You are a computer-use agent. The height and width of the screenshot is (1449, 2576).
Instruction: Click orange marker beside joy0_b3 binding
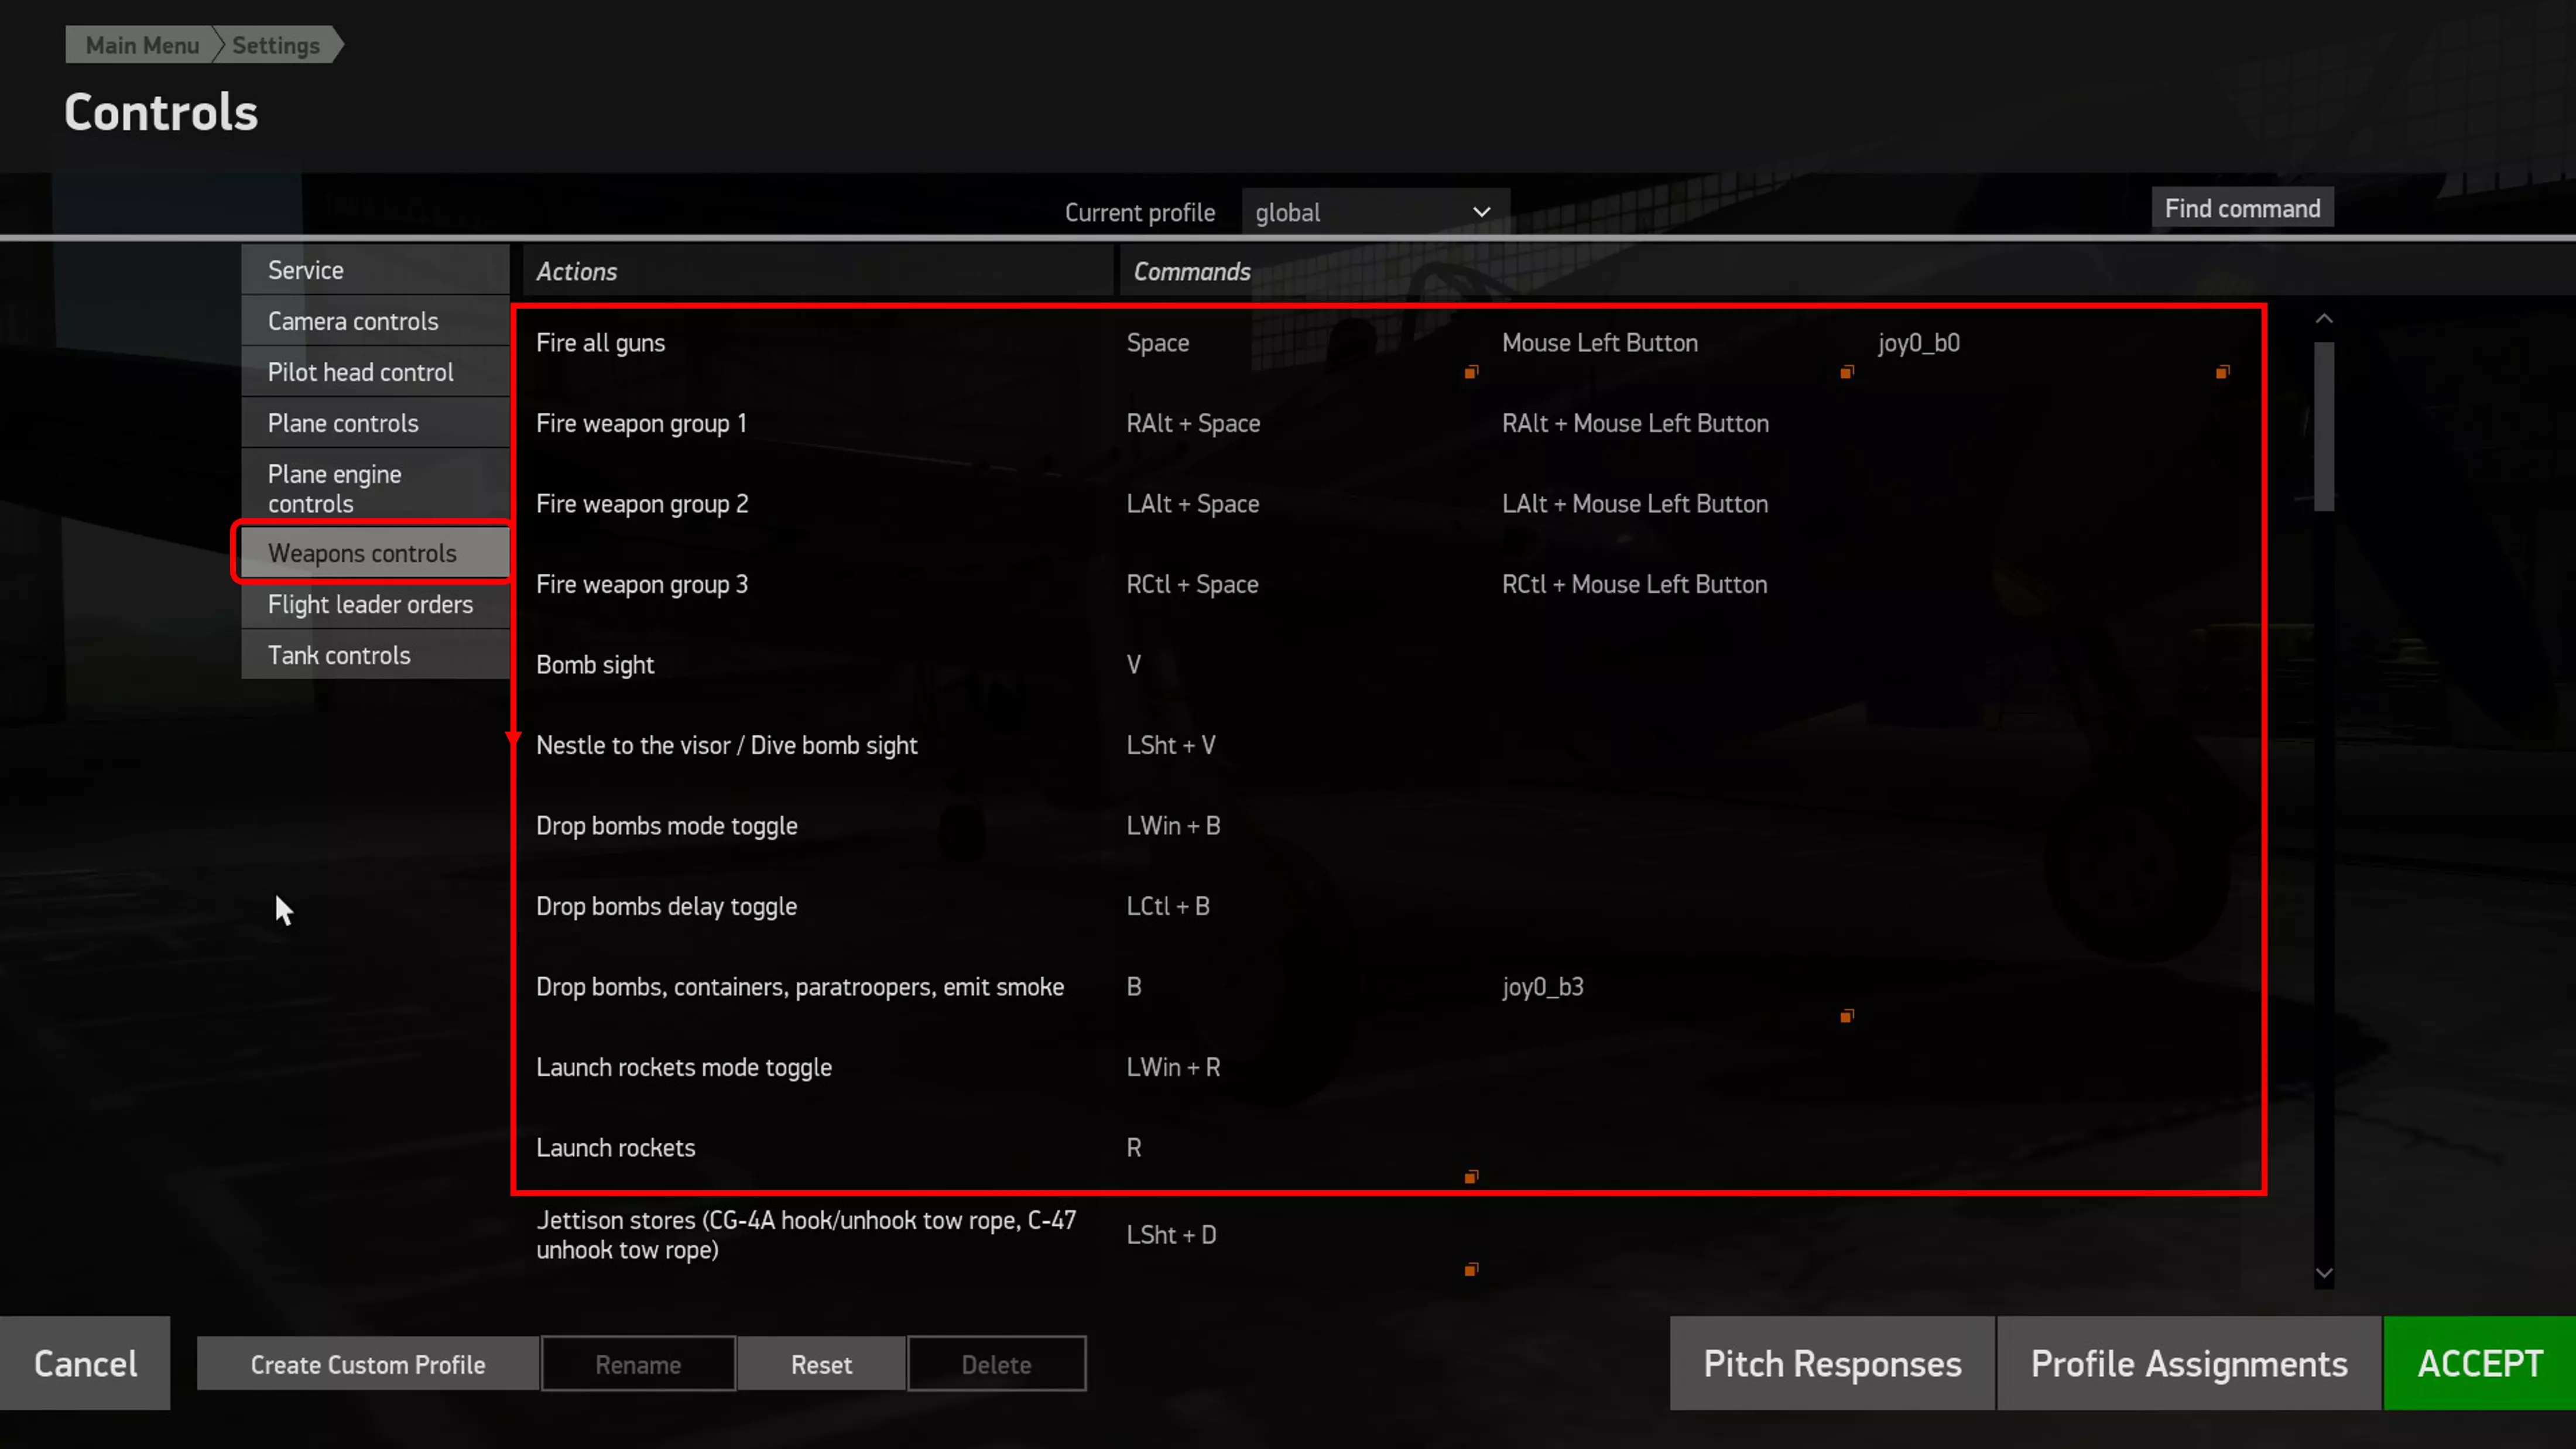pyautogui.click(x=1846, y=1016)
